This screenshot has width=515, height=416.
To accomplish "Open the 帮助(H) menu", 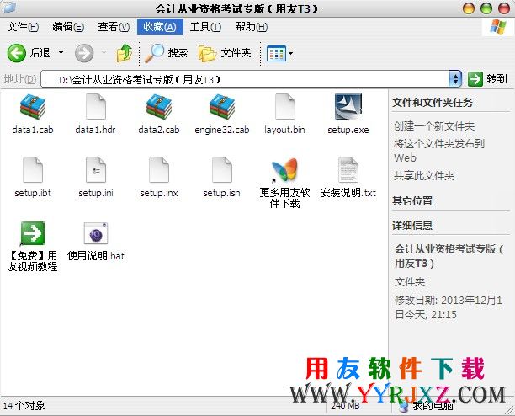I will (252, 27).
